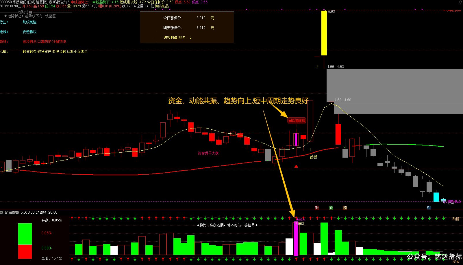The width and height of the screenshot is (463, 265).
Task: Select the magenta volume bar labeled 2.963
Action: 296,239
